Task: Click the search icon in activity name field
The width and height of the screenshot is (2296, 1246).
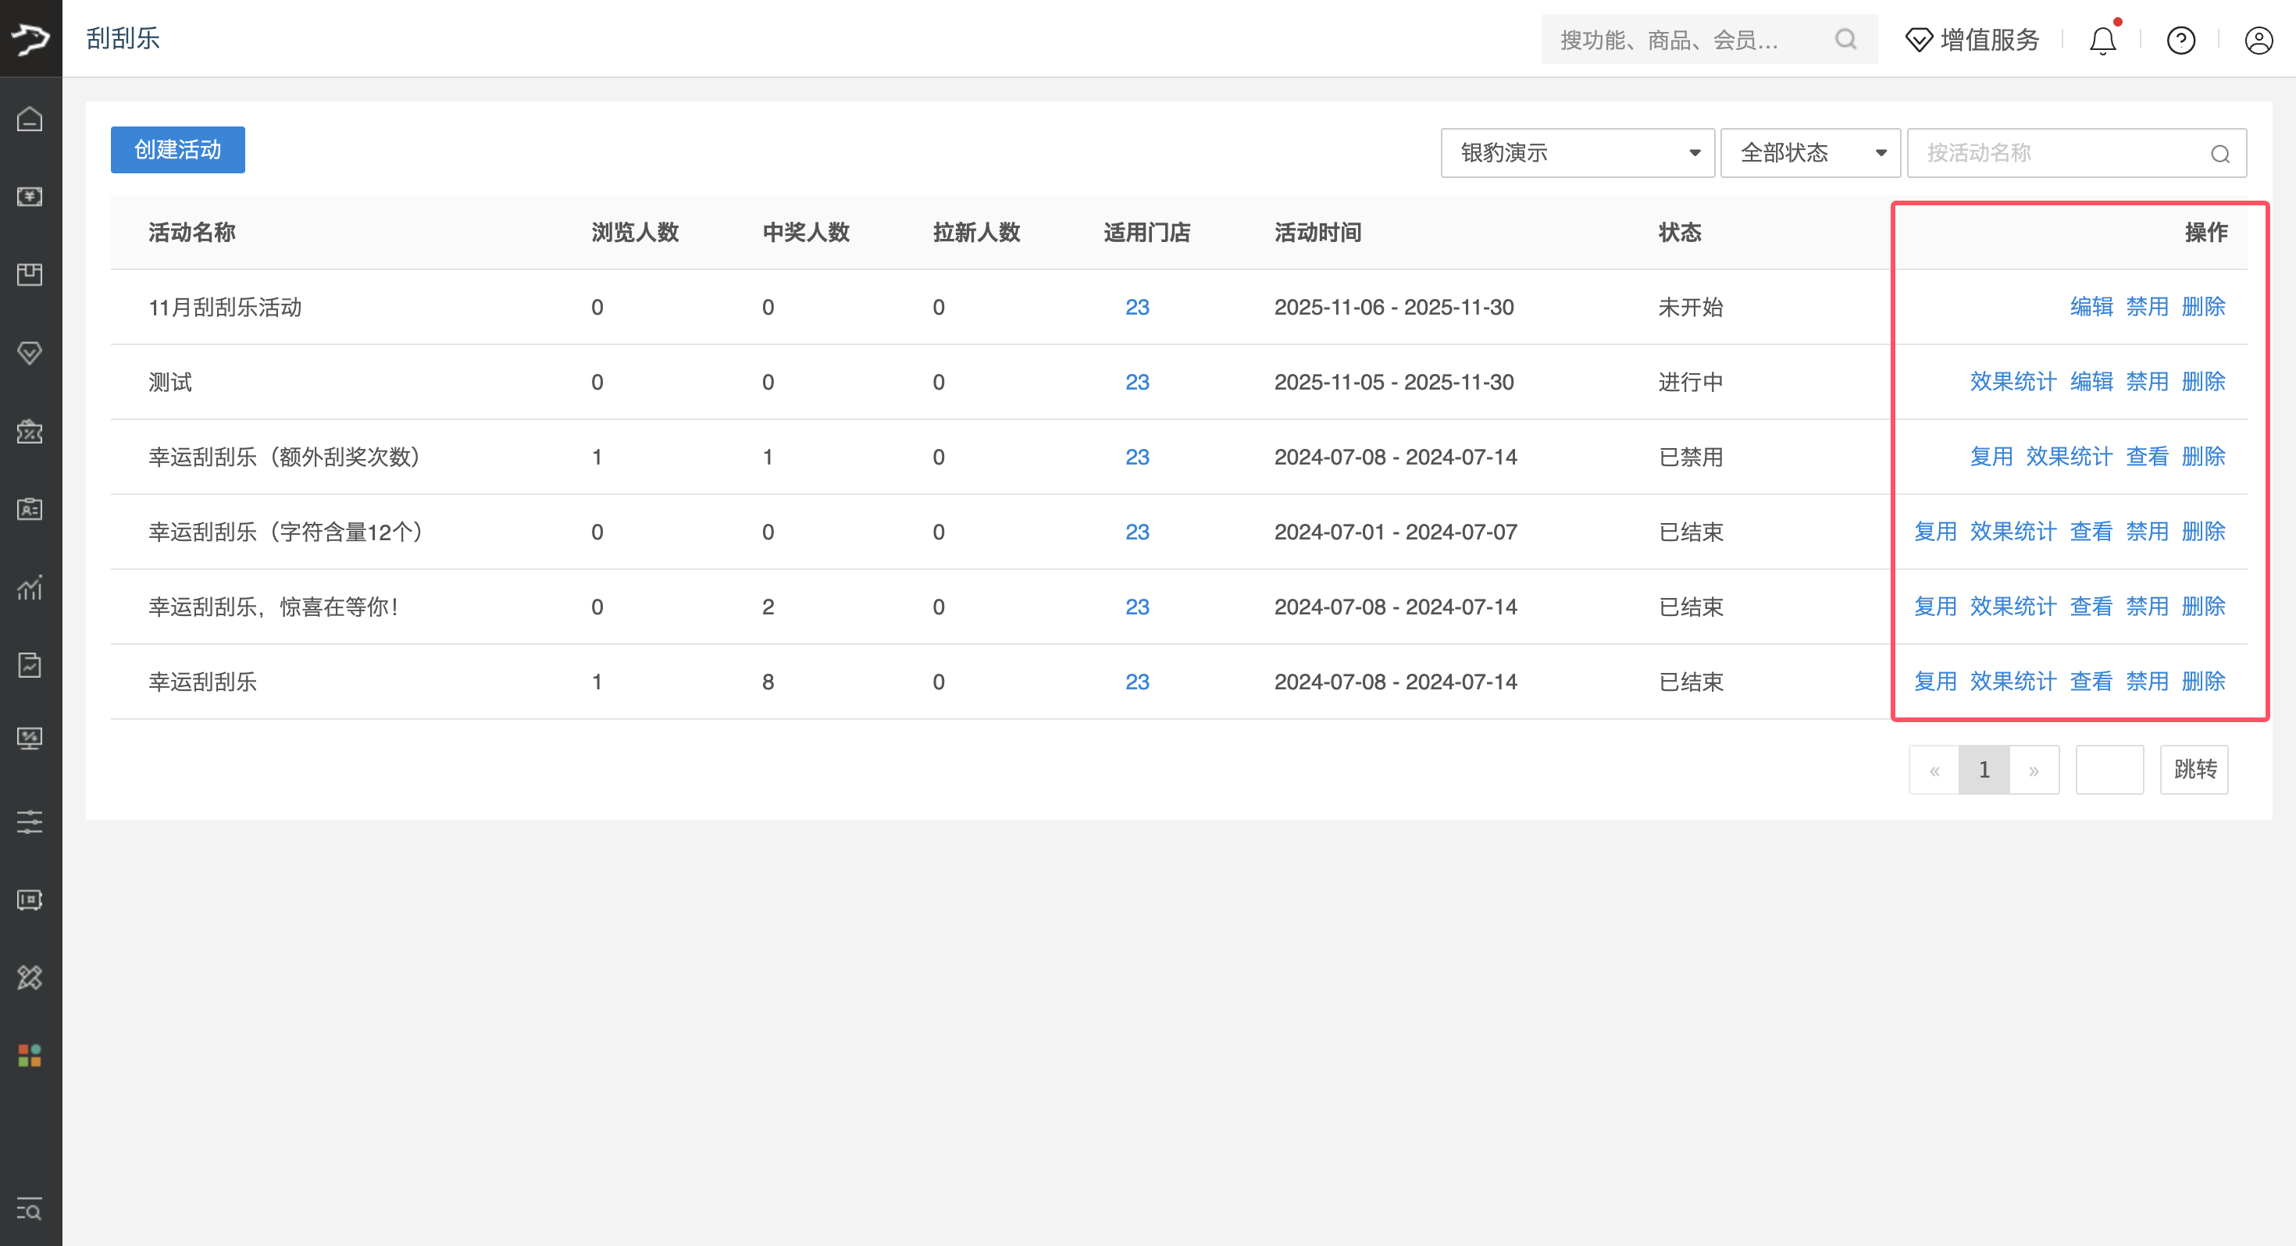Action: (x=2219, y=153)
